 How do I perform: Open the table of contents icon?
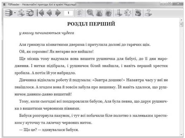coord(80,13)
